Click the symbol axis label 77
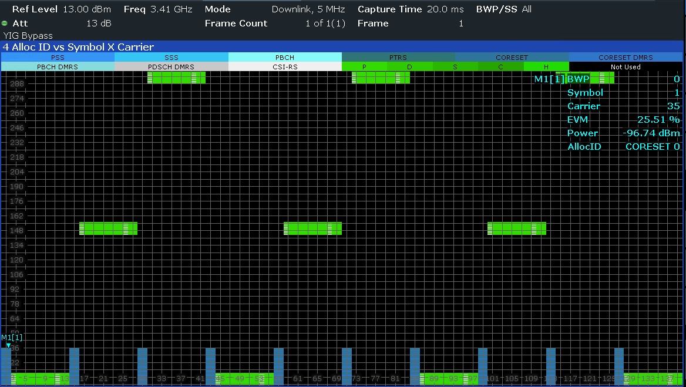The image size is (686, 387). tap(375, 378)
